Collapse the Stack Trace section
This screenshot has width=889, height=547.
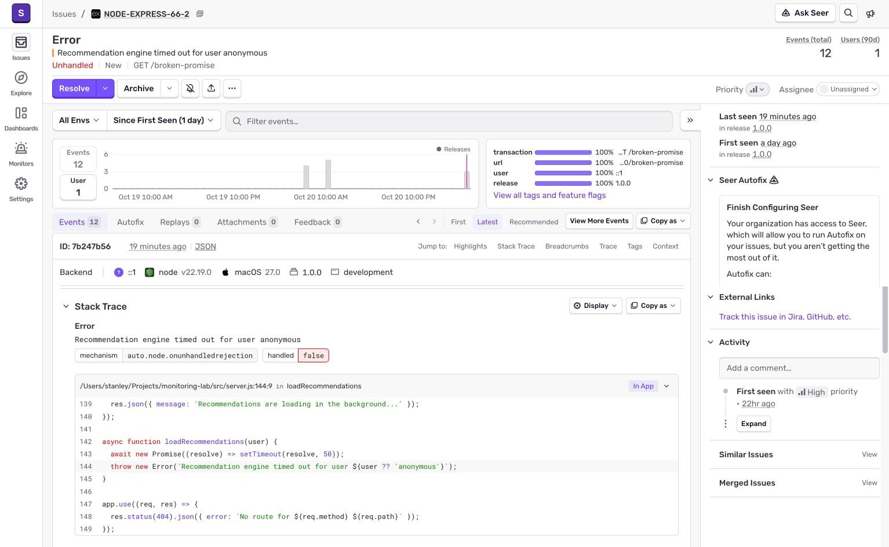click(66, 307)
